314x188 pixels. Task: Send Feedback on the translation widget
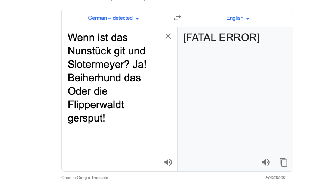click(x=275, y=178)
